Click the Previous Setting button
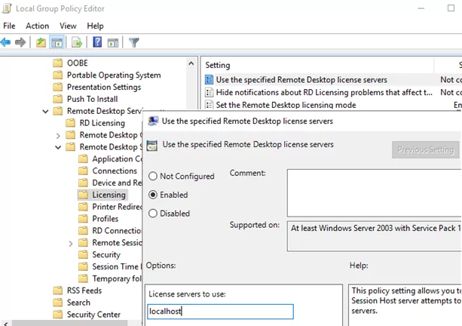The width and height of the screenshot is (462, 326). pyautogui.click(x=426, y=150)
